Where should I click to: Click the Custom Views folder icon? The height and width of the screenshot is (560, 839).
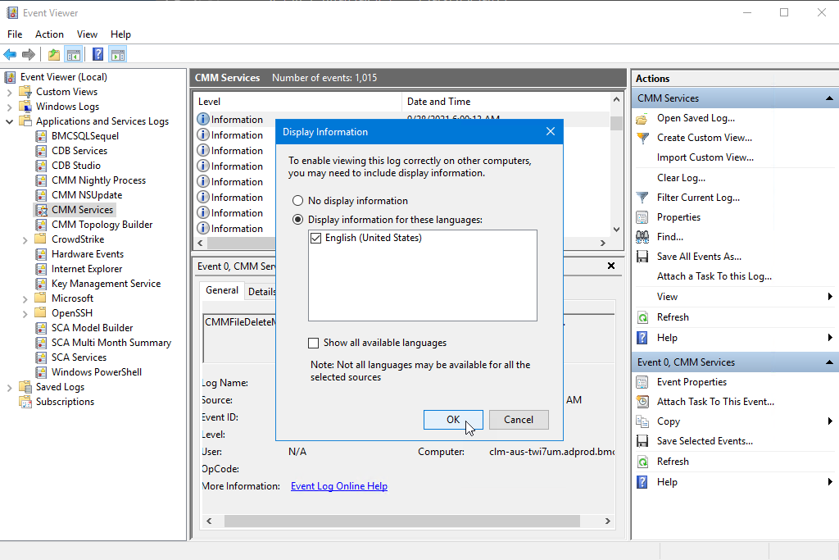tap(25, 92)
